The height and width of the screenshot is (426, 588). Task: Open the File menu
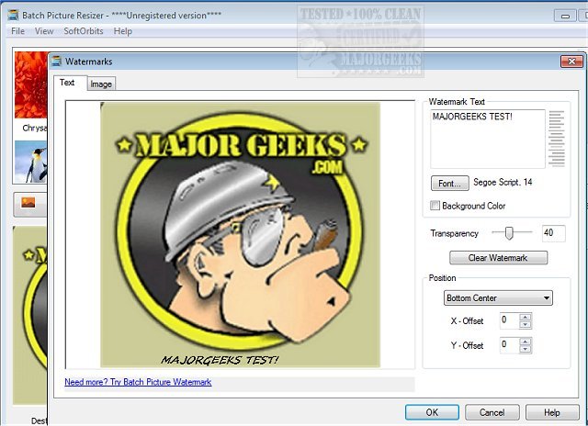(x=17, y=31)
